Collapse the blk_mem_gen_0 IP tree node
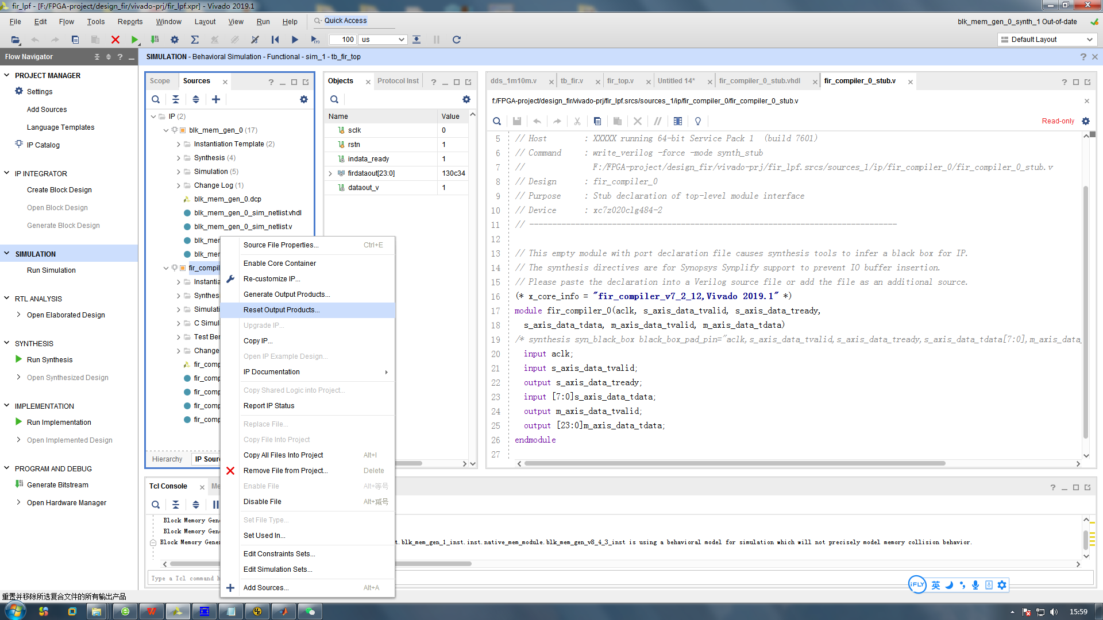Image resolution: width=1103 pixels, height=620 pixels. (x=165, y=130)
